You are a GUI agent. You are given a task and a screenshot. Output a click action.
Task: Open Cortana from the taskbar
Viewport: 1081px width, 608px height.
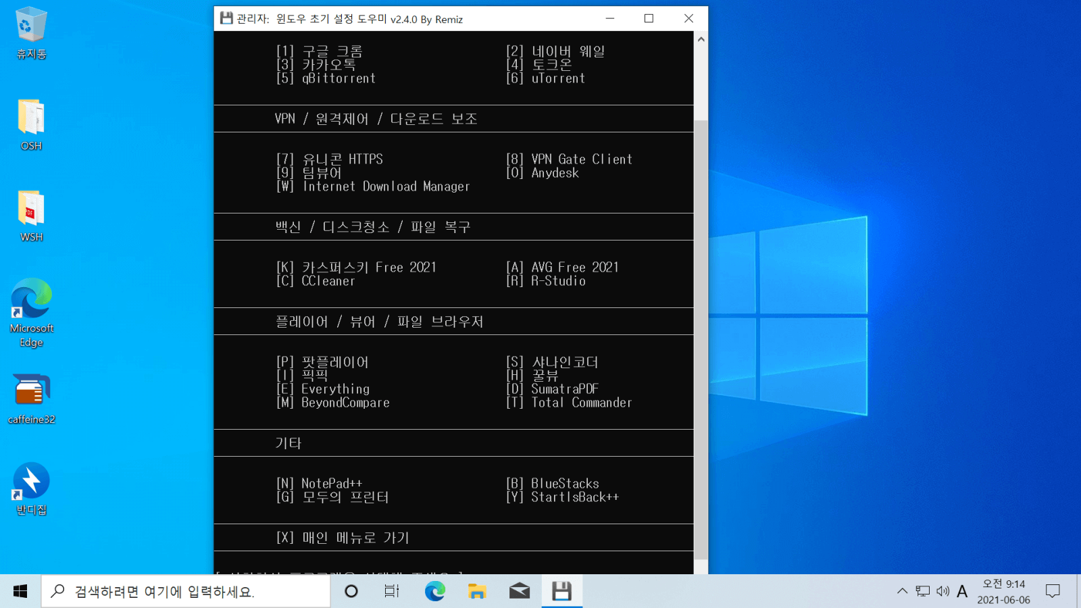click(351, 591)
